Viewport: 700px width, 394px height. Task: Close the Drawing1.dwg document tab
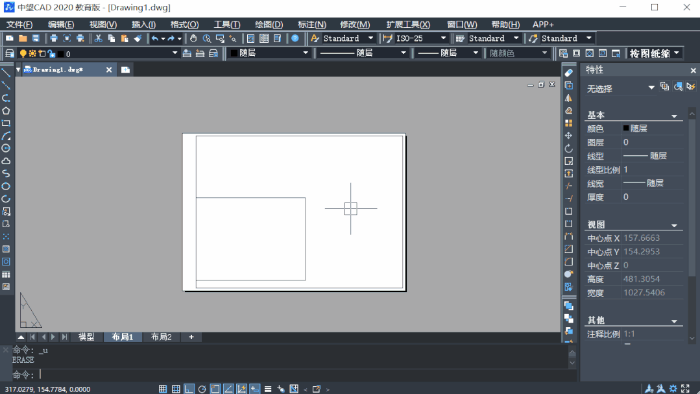109,69
